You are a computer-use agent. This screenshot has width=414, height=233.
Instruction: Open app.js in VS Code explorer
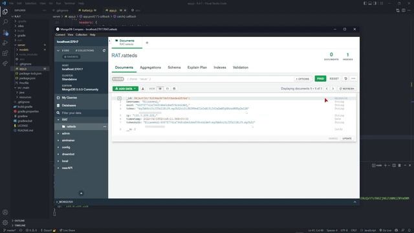click(x=23, y=69)
